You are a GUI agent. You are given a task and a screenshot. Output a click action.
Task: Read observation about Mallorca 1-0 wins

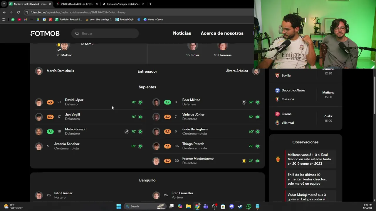pos(310,159)
